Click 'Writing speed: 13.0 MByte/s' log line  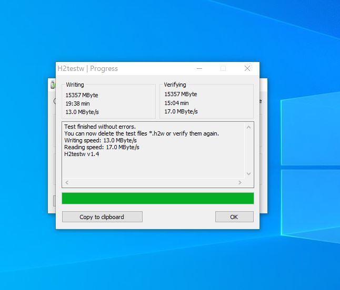click(101, 140)
